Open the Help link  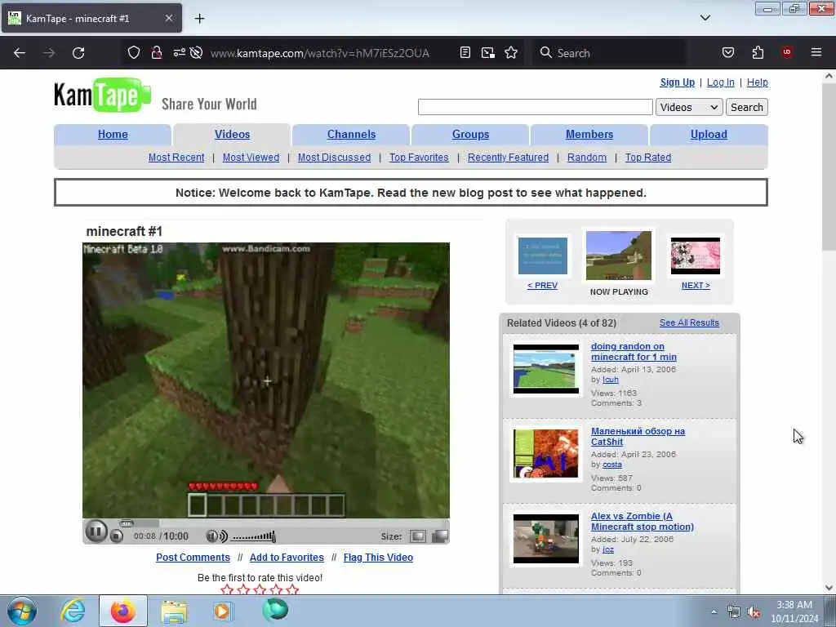757,82
